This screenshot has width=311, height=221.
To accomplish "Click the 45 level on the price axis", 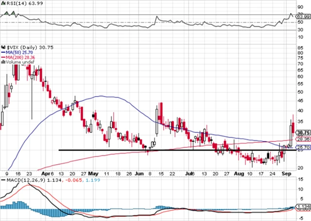I will [x=300, y=101].
